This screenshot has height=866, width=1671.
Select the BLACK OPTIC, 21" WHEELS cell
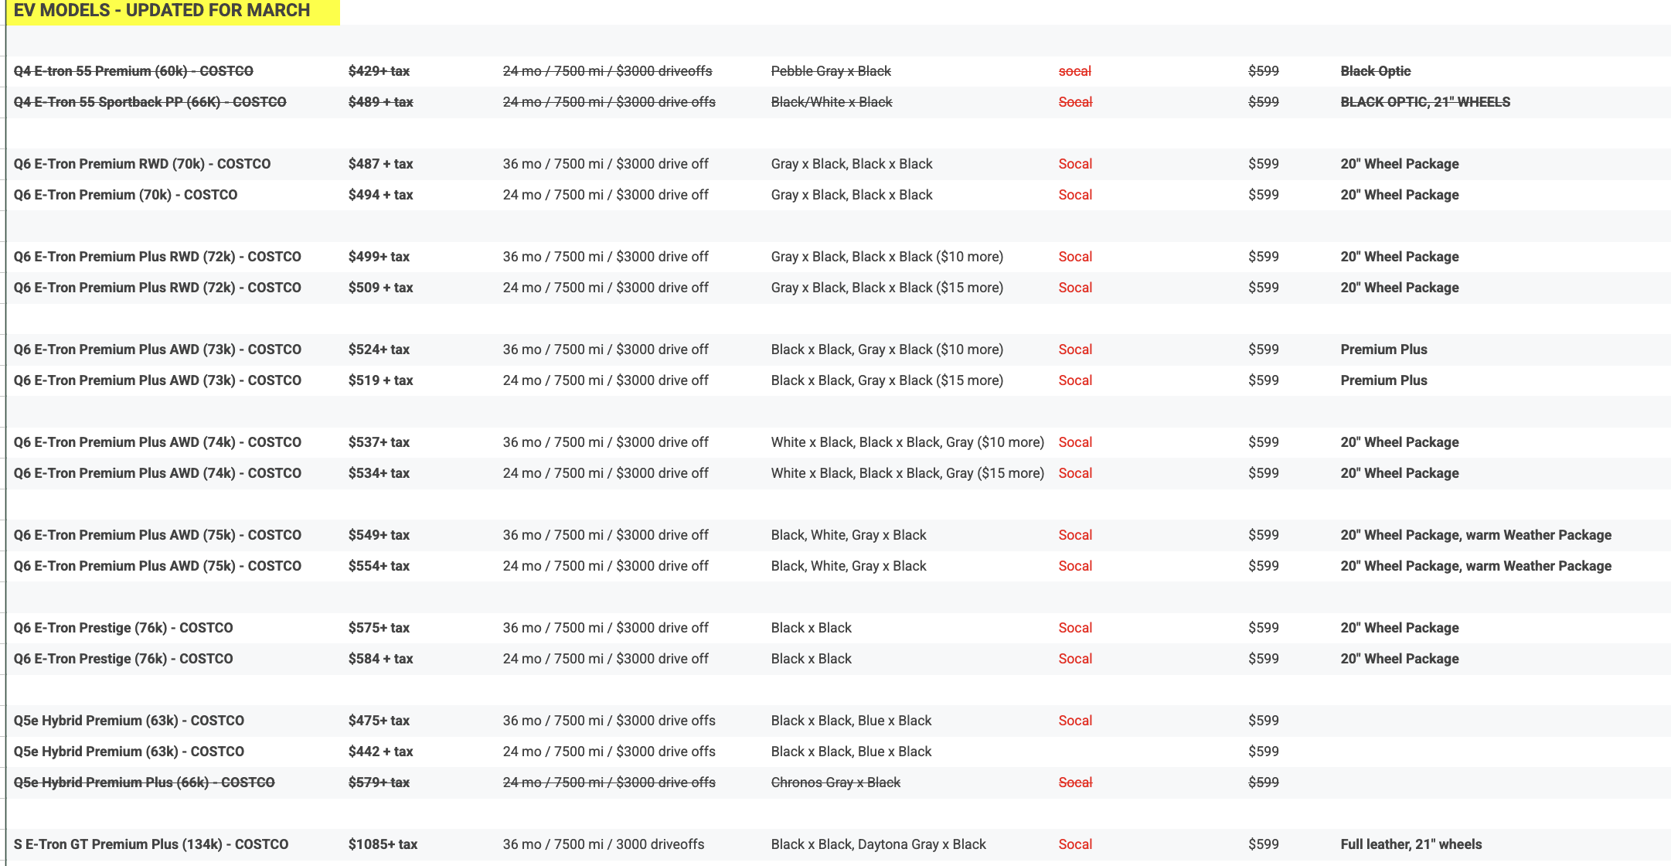click(x=1425, y=102)
